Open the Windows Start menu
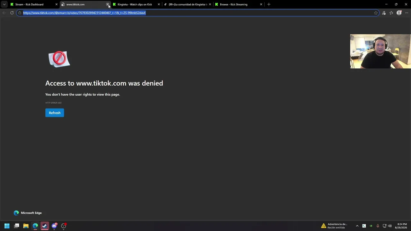411x231 pixels. (7, 226)
